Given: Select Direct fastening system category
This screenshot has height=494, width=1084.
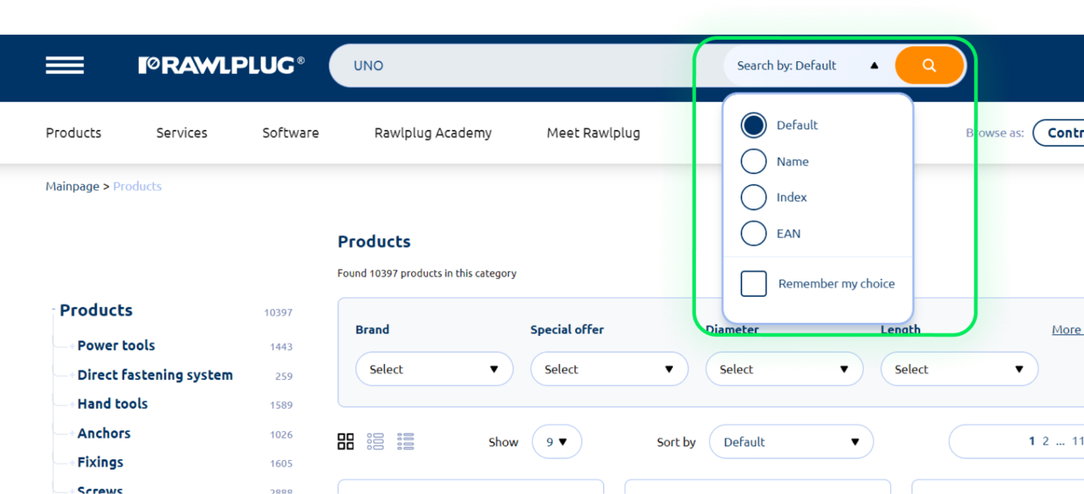Looking at the screenshot, I should pos(155,375).
